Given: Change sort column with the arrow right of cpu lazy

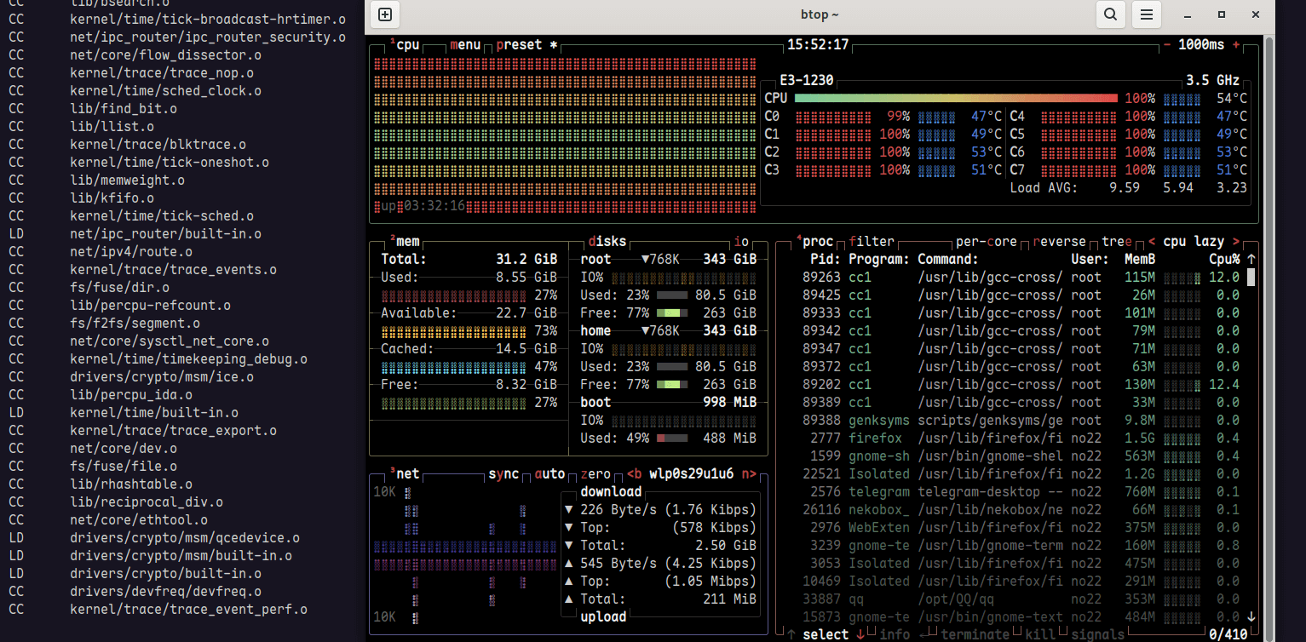Looking at the screenshot, I should point(1235,241).
